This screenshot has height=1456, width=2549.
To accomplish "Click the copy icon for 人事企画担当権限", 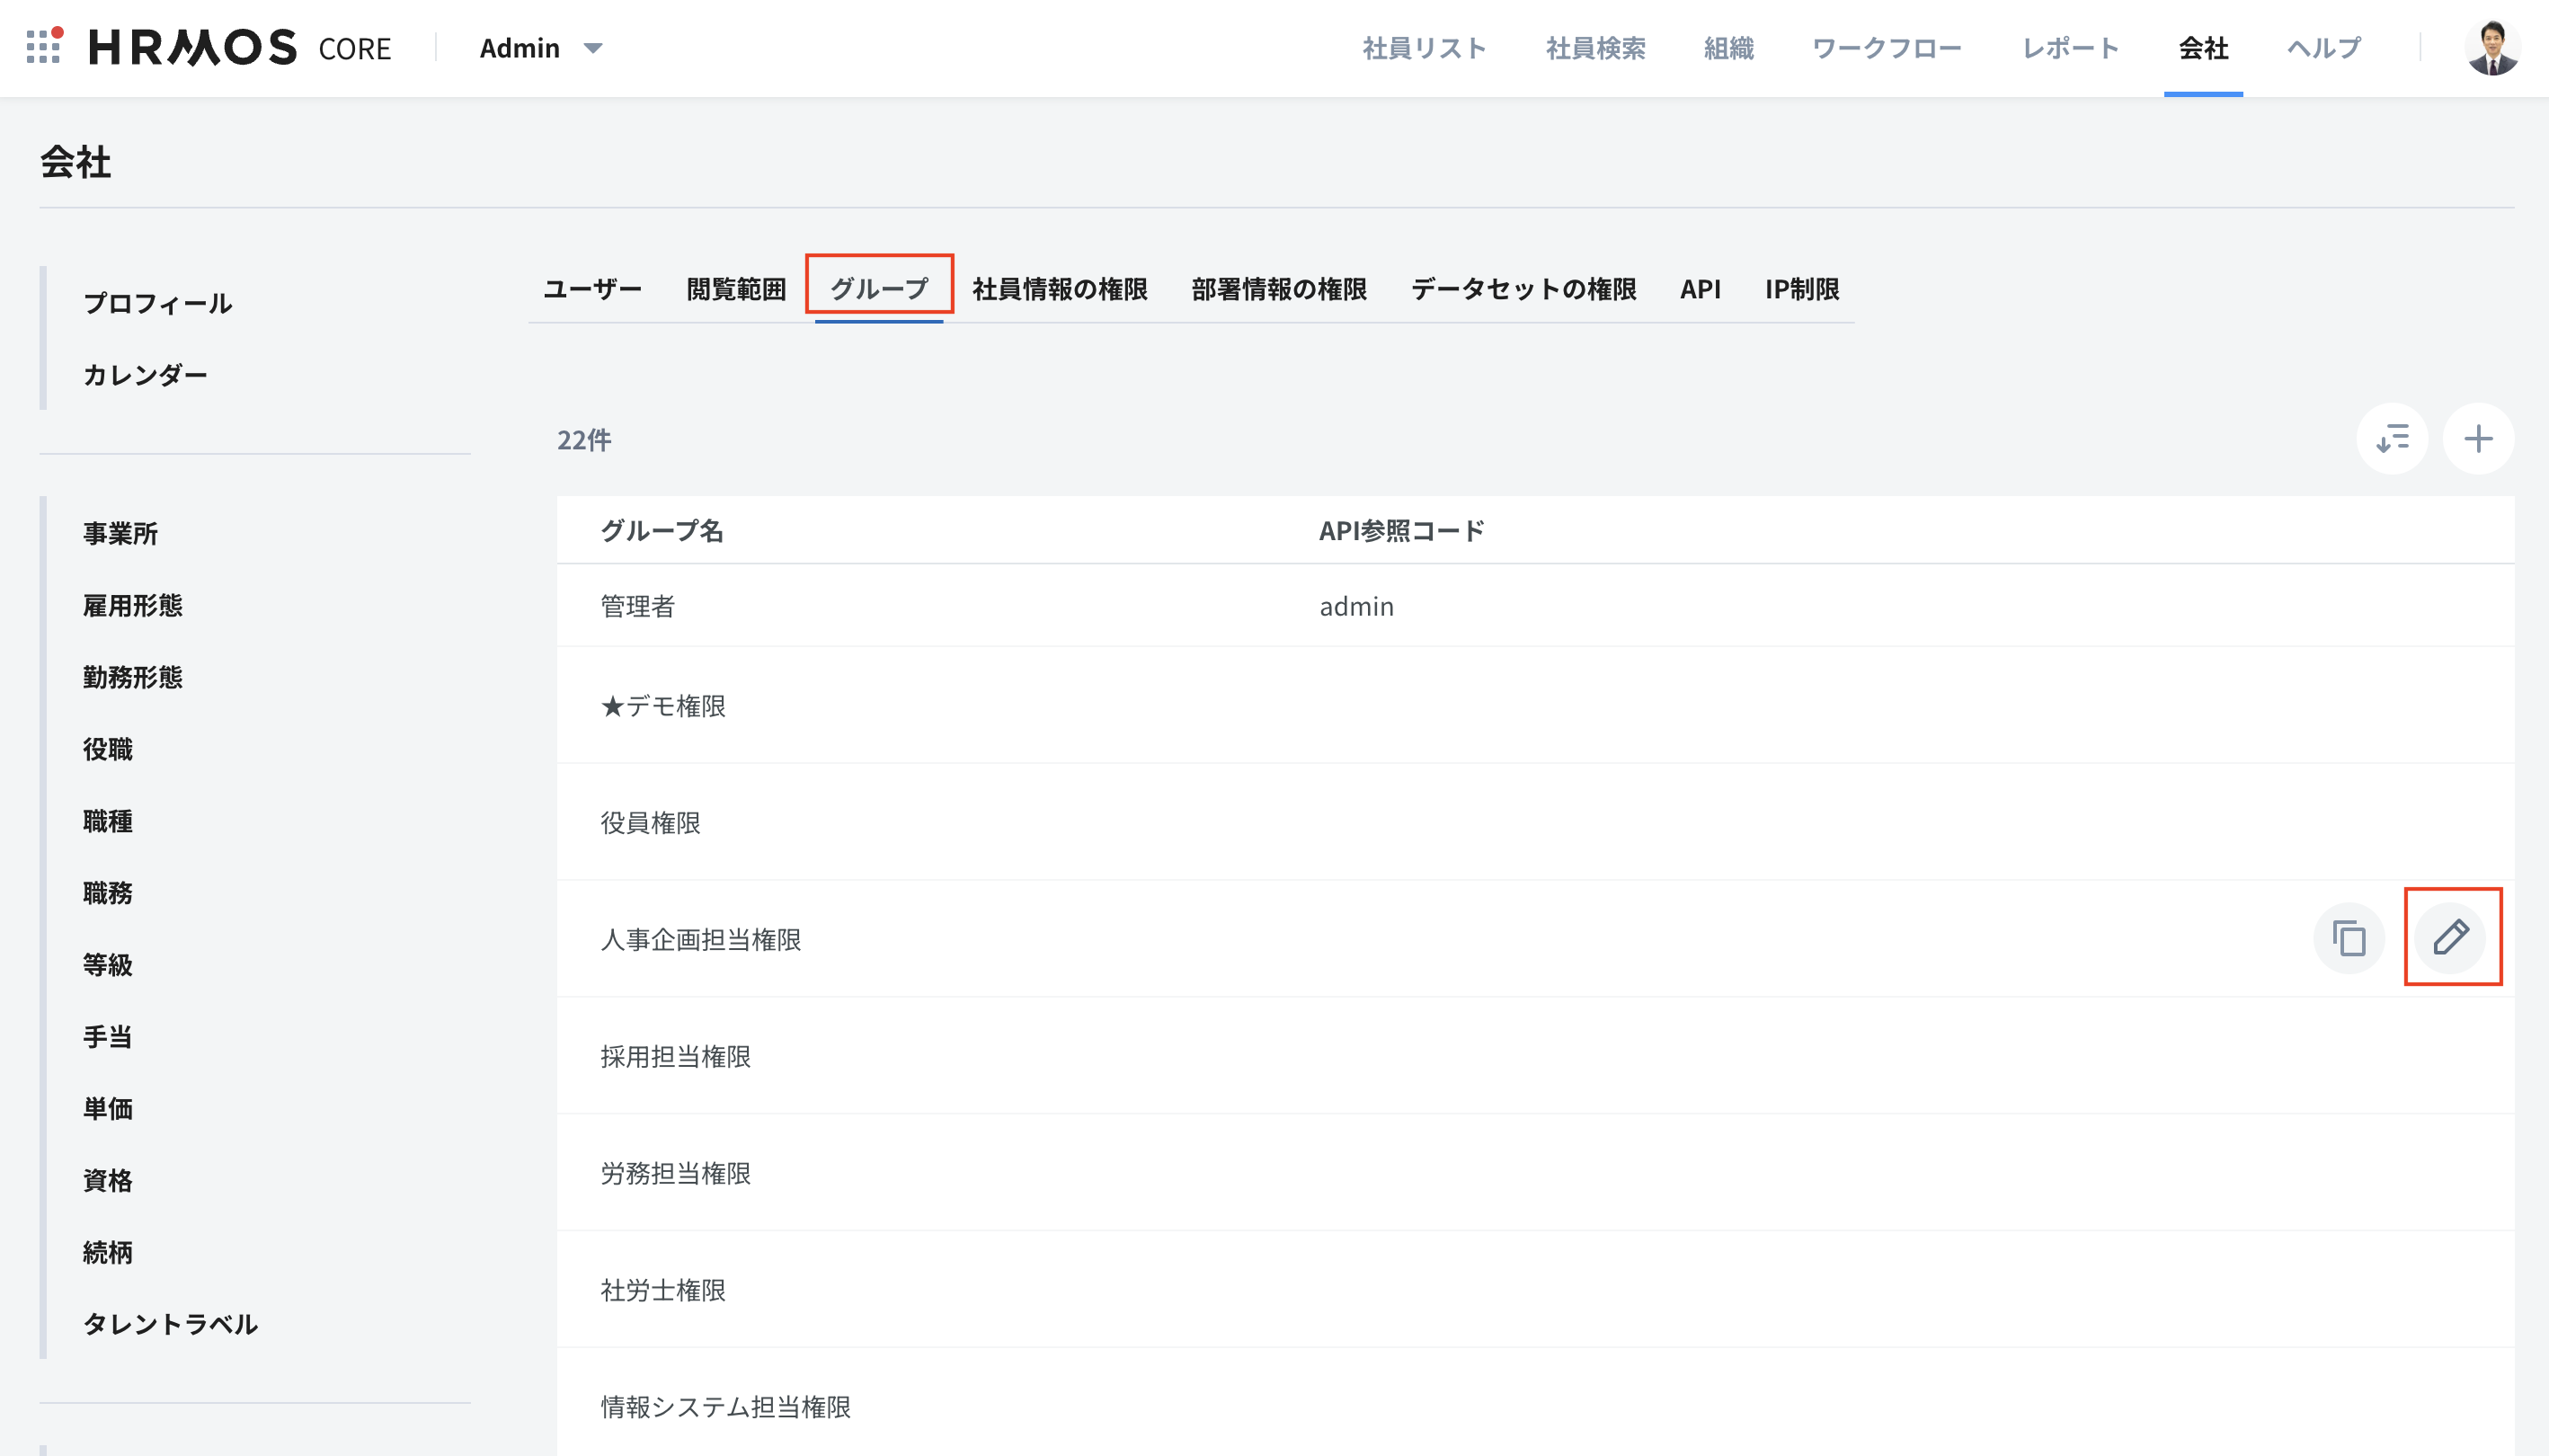I will point(2349,938).
